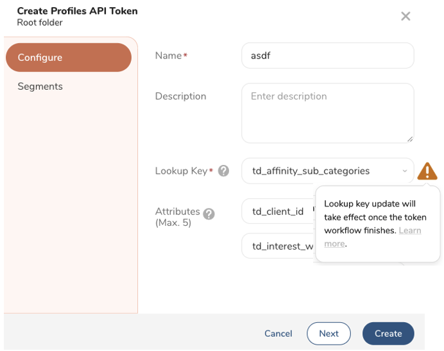The width and height of the screenshot is (444, 351).
Task: Click the Attributes help question mark icon
Action: [209, 214]
